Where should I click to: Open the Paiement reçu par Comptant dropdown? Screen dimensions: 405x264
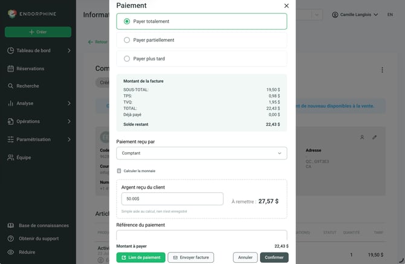click(x=201, y=153)
